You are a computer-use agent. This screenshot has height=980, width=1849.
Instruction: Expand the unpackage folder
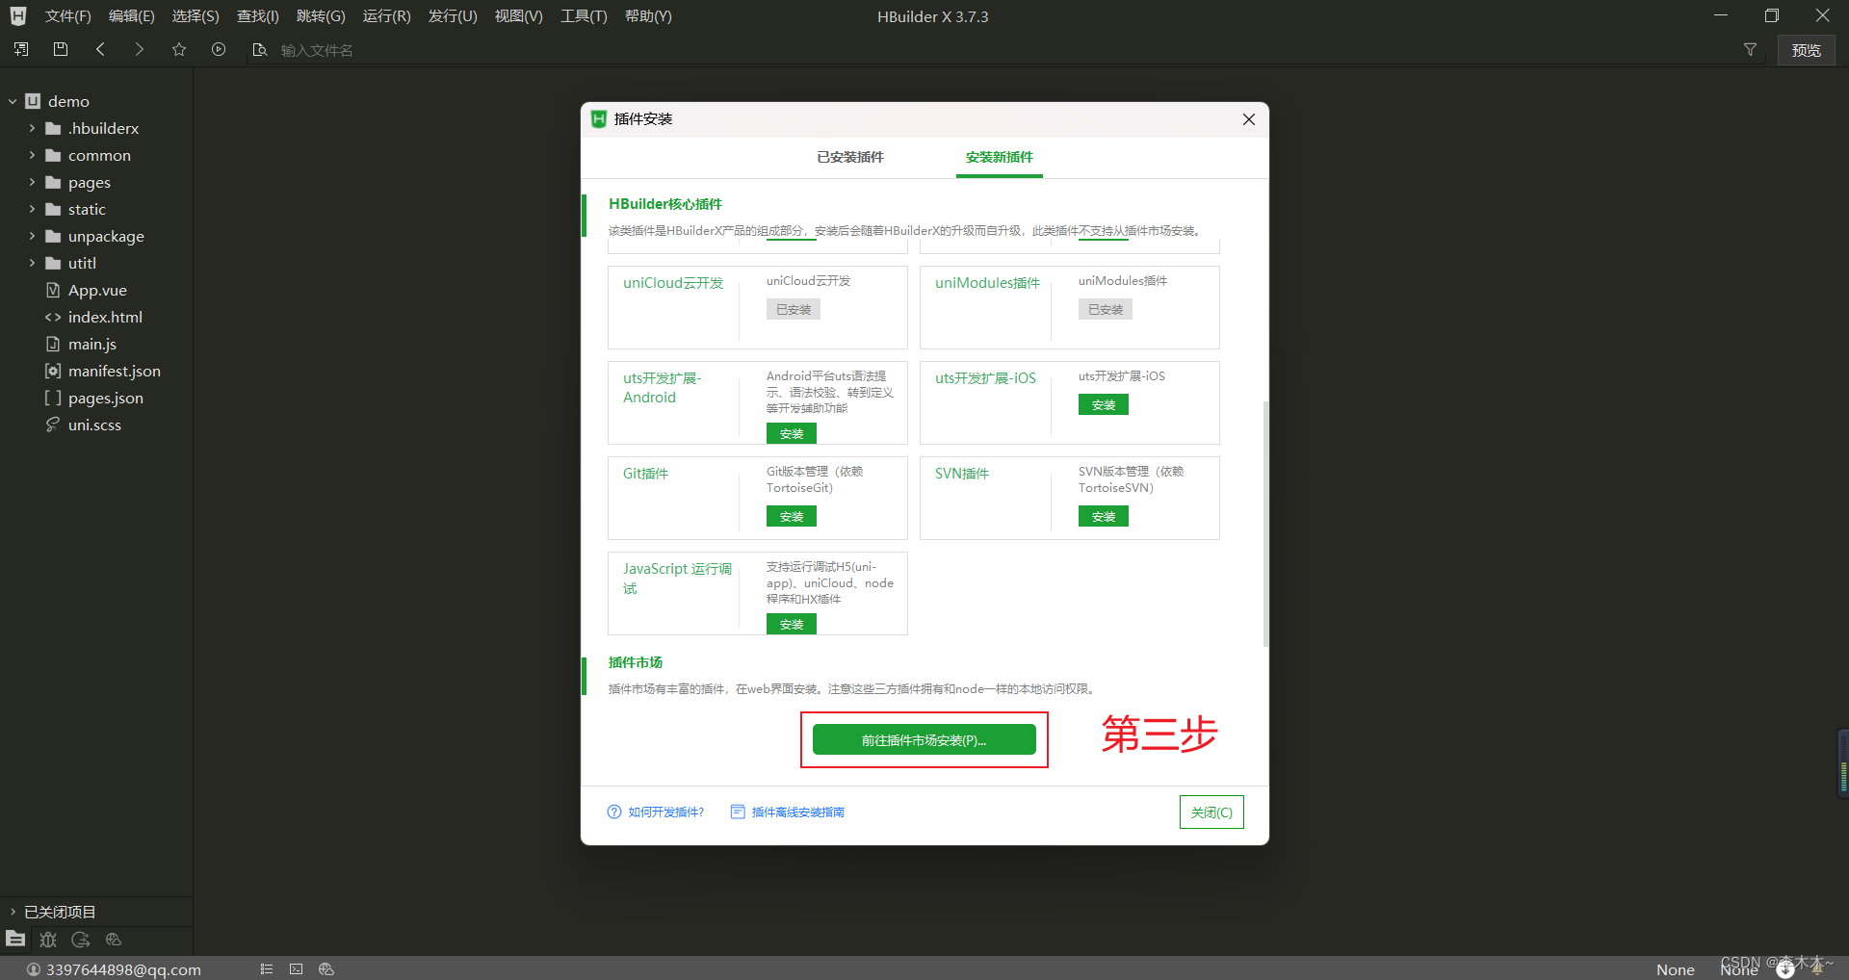[32, 236]
